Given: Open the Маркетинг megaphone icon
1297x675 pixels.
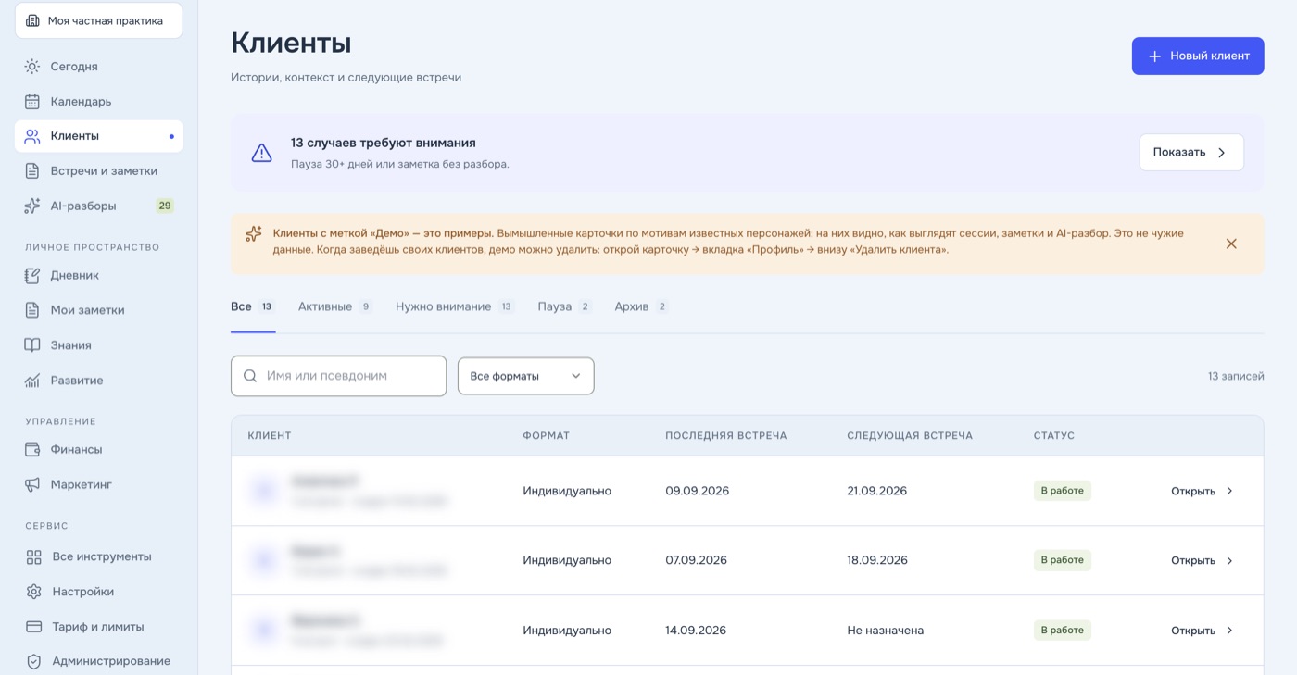Looking at the screenshot, I should [32, 484].
